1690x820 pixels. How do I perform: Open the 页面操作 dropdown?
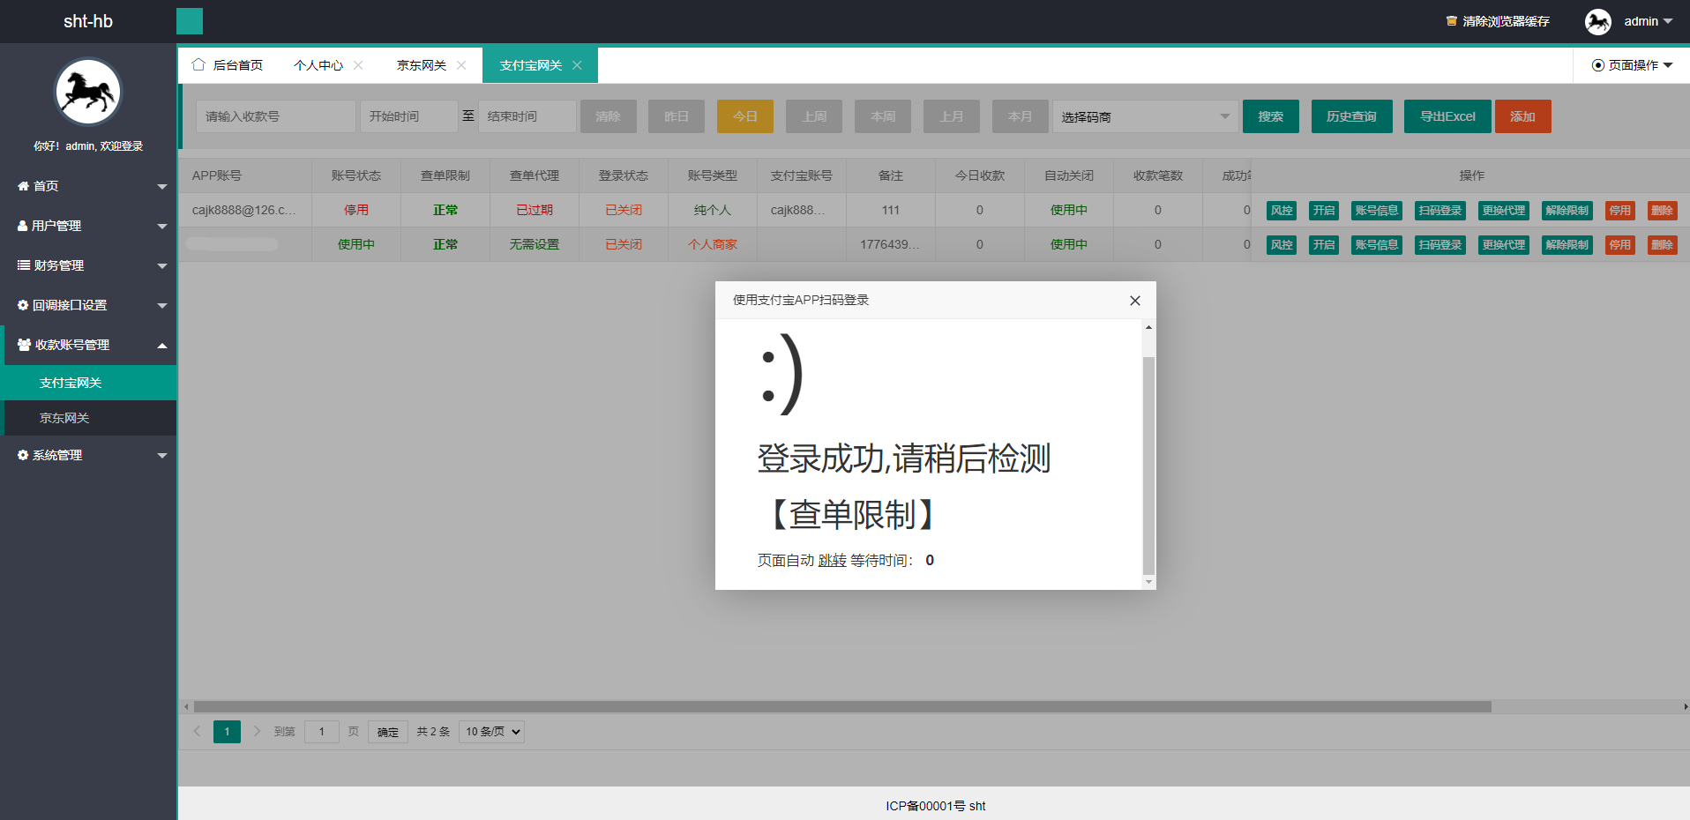pos(1631,64)
